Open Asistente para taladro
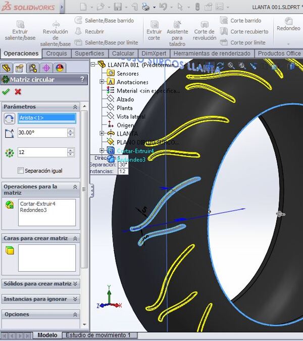Image resolution: width=303 pixels, height=341 pixels. (177, 34)
